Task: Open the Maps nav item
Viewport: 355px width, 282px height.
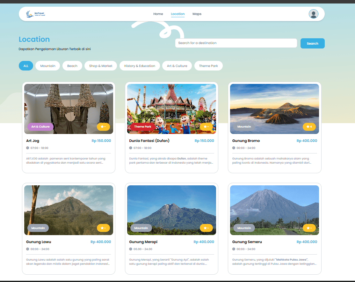Action: 197,14
